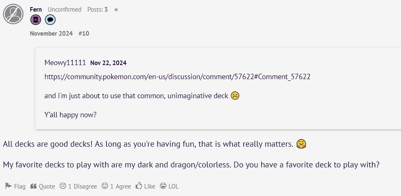Click the hugging emoji after "really matters"

point(301,144)
